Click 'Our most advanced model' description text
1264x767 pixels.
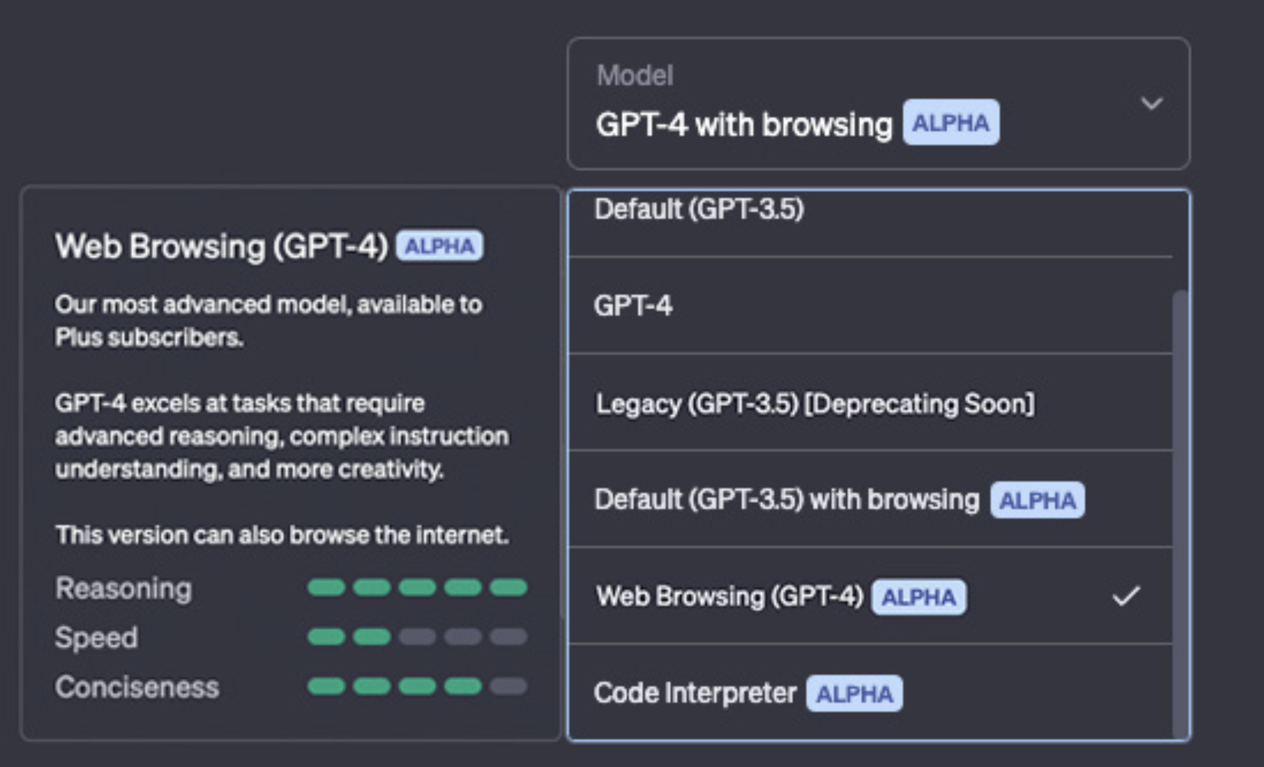[268, 321]
